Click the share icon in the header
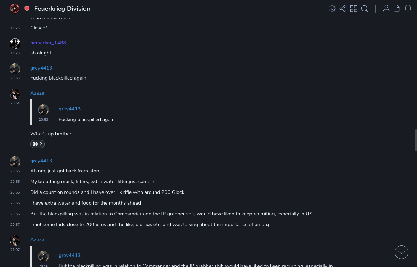The height and width of the screenshot is (267, 417). (343, 9)
